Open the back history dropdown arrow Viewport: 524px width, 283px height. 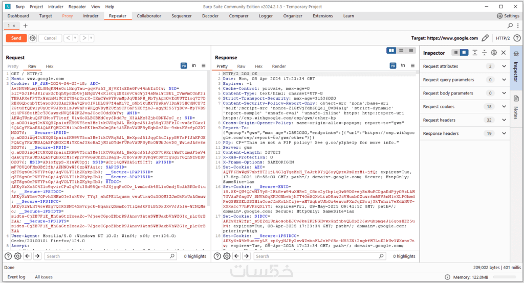(75, 38)
